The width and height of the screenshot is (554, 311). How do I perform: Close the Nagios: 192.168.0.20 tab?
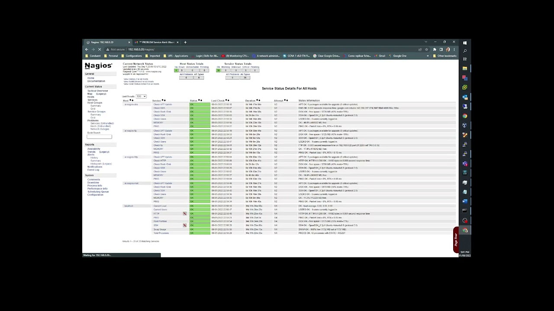[129, 42]
